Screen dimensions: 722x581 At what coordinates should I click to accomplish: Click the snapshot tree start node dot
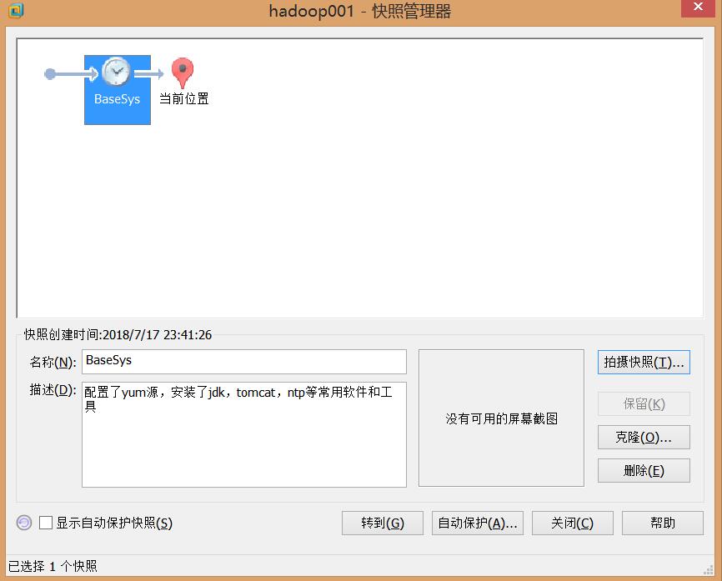[x=50, y=73]
